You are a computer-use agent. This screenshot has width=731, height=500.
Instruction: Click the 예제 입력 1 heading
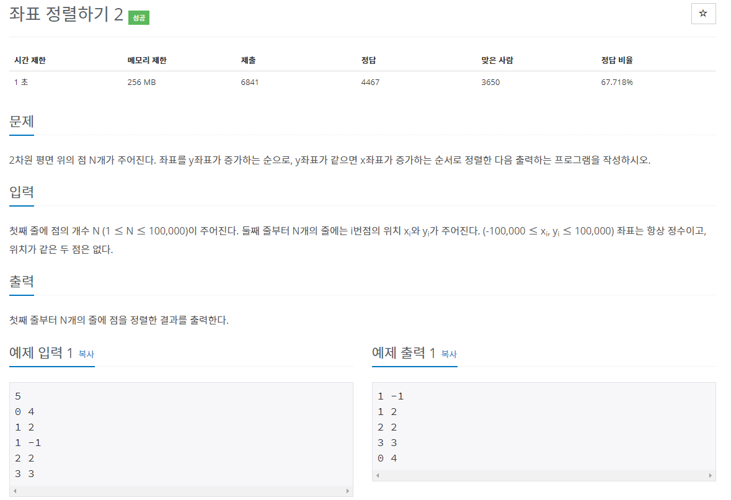click(41, 353)
